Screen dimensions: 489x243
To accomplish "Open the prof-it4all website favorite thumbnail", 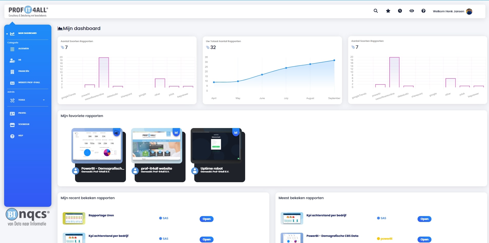I will tap(156, 145).
